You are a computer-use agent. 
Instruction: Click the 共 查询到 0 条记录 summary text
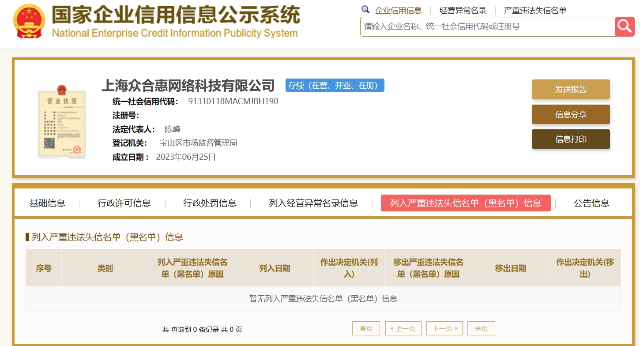(x=202, y=329)
